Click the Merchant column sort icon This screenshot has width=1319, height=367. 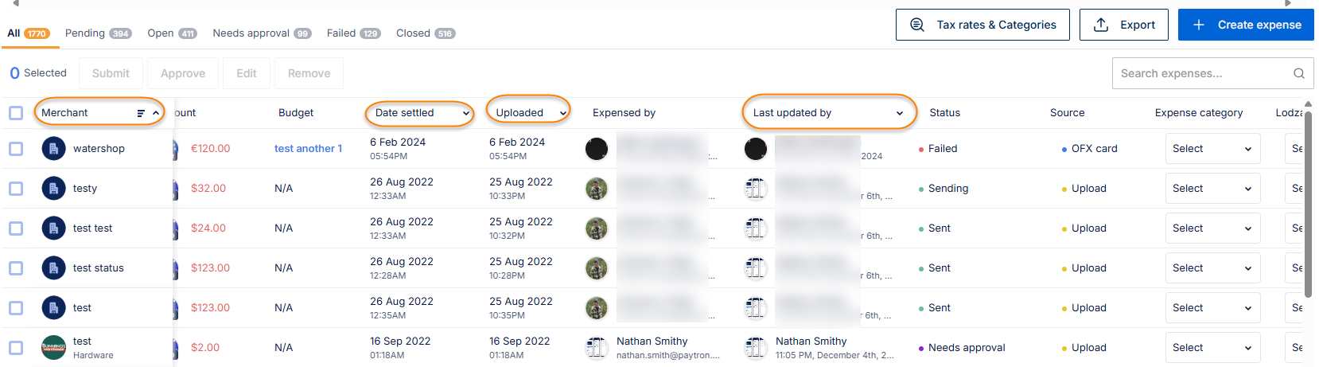(141, 113)
